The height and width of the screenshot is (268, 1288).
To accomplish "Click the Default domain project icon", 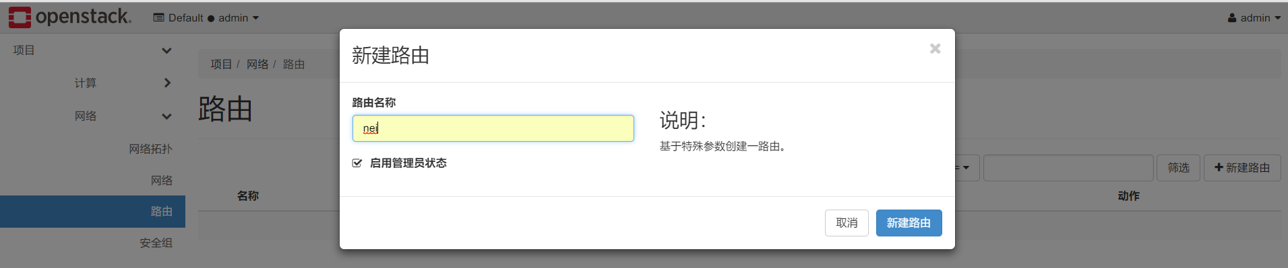I will pyautogui.click(x=159, y=17).
